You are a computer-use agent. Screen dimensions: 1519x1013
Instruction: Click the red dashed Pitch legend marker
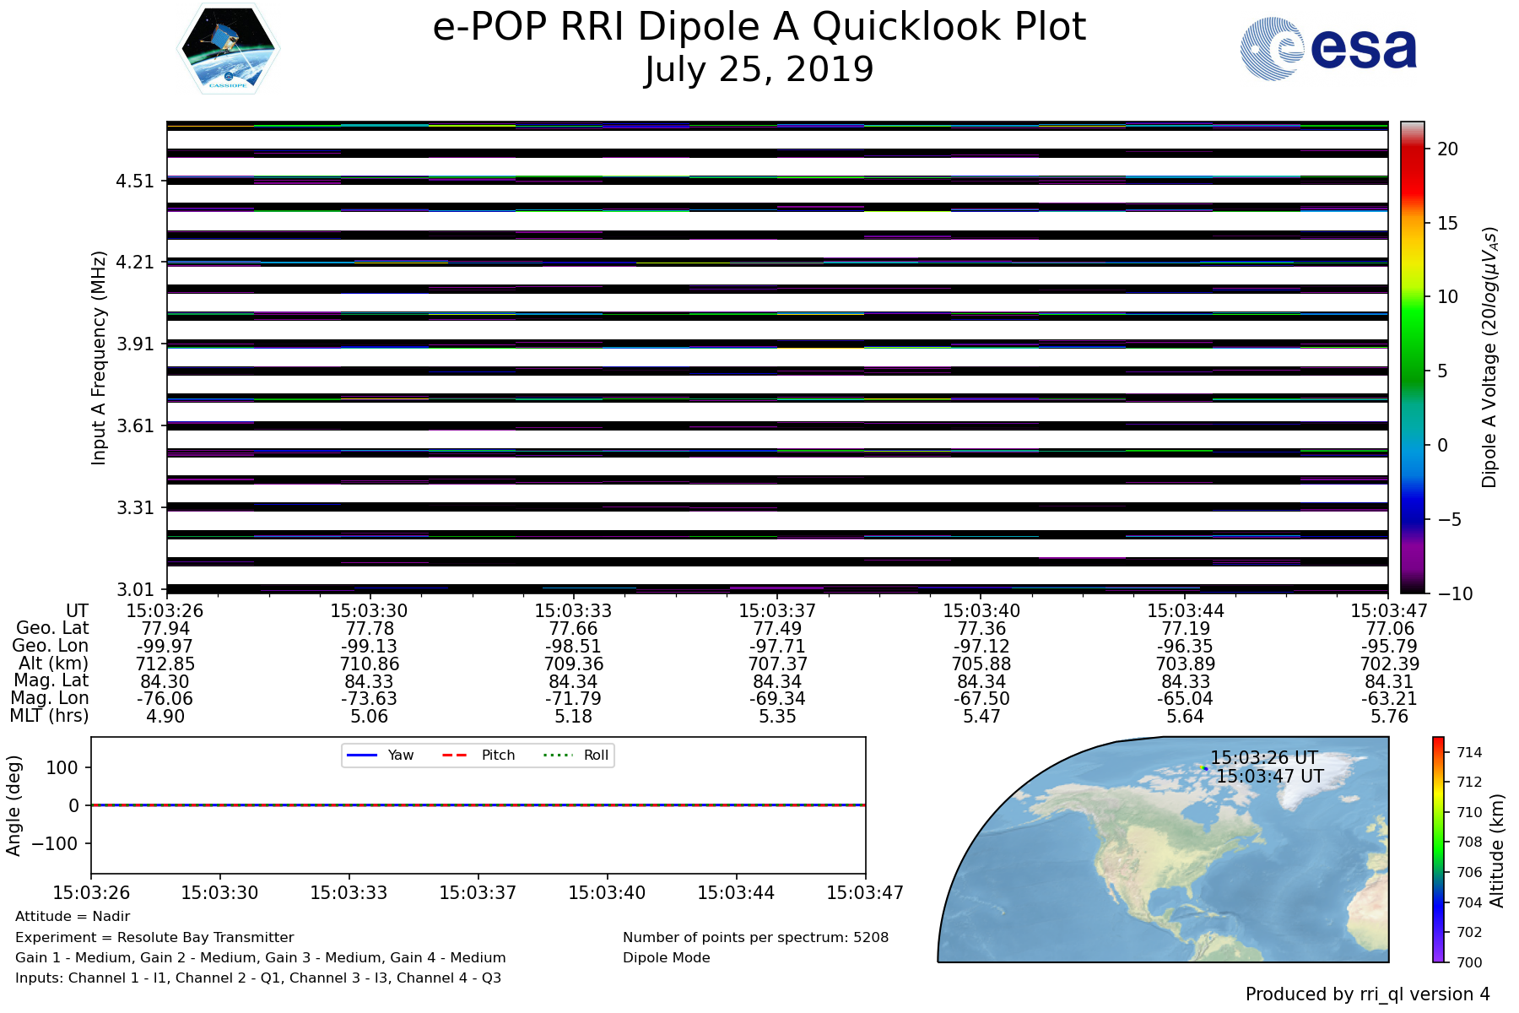[455, 755]
